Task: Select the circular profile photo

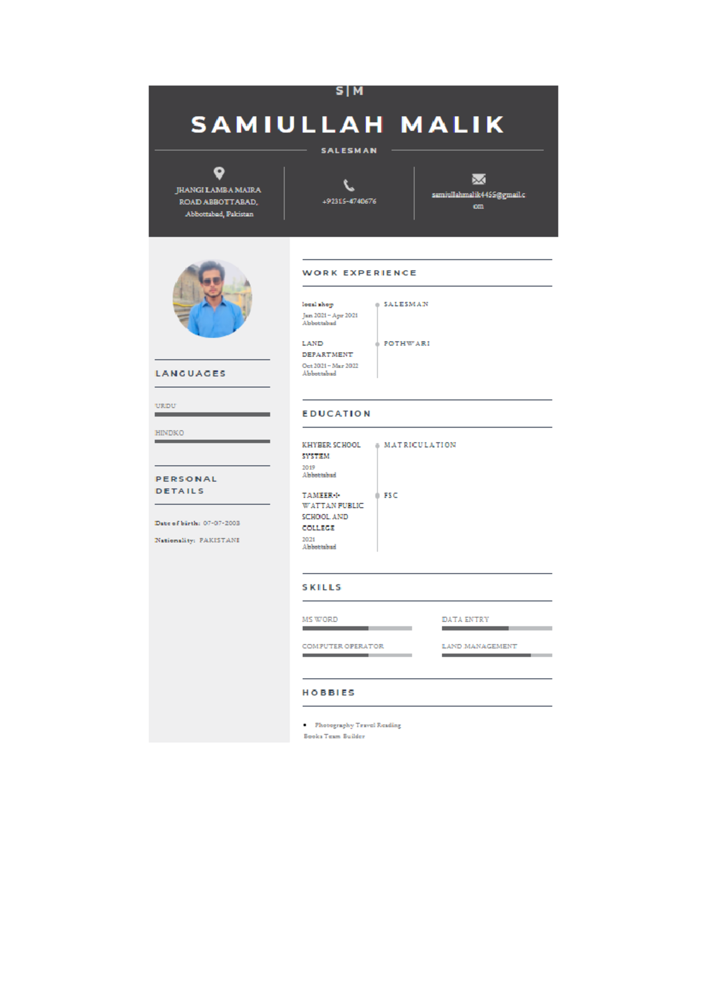Action: click(212, 298)
